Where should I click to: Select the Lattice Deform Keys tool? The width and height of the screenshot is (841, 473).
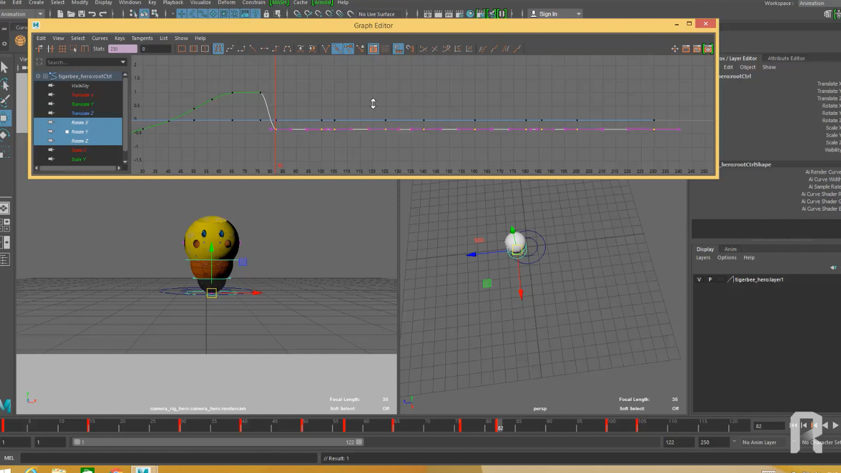(62, 49)
